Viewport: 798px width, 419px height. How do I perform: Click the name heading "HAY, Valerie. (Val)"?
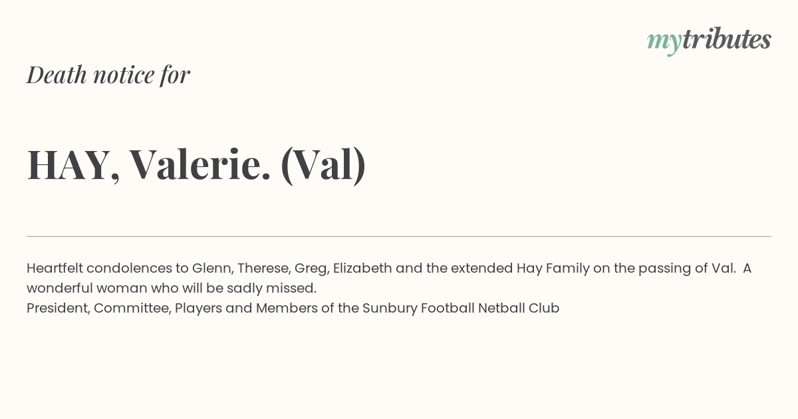(x=196, y=164)
